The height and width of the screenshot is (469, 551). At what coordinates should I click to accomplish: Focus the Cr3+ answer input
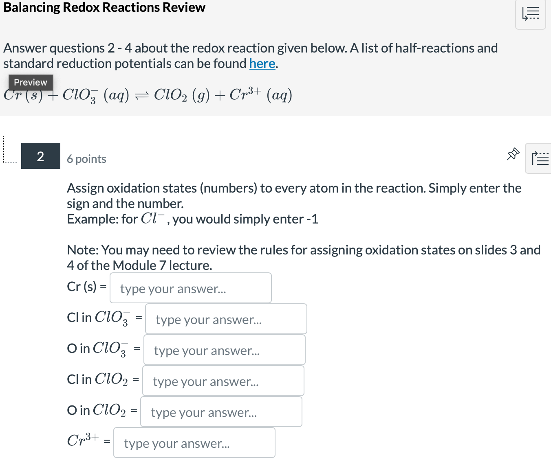pyautogui.click(x=194, y=443)
